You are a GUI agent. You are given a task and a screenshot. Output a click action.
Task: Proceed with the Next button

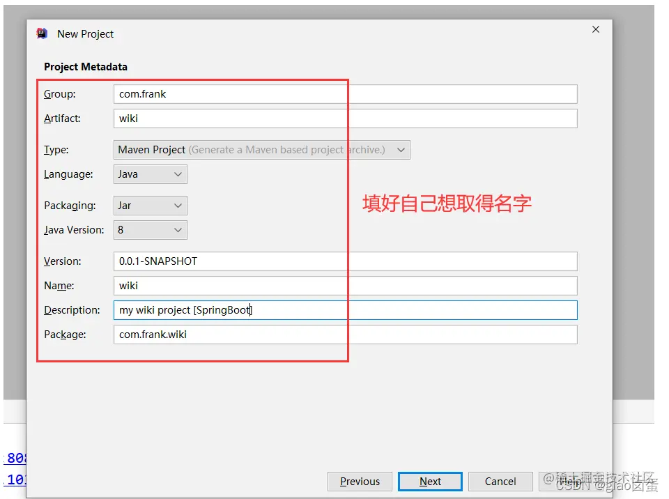(430, 482)
